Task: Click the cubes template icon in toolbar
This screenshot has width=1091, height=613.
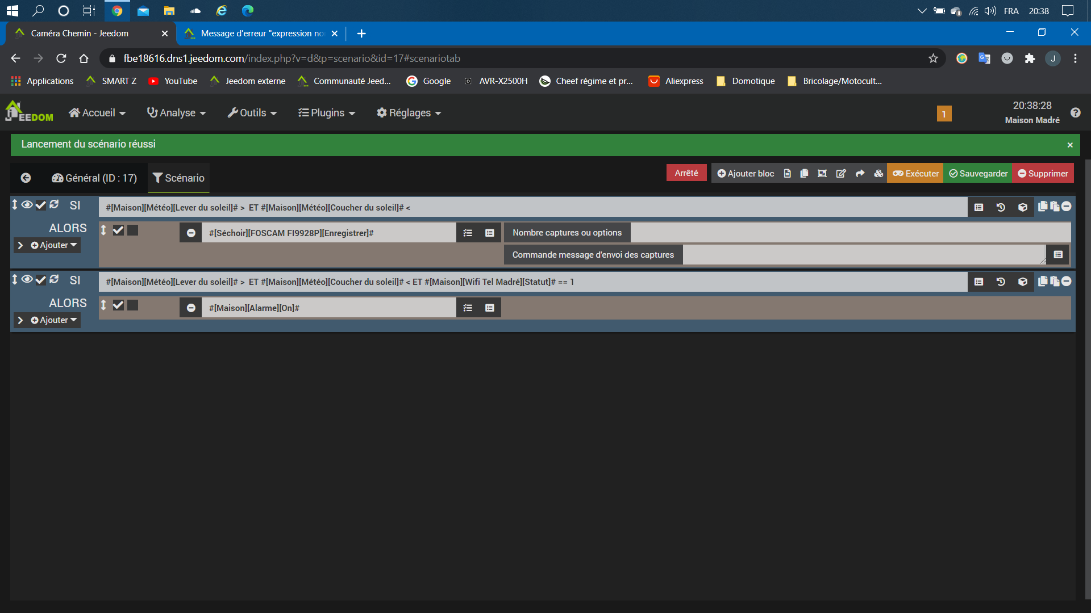Action: click(x=878, y=174)
